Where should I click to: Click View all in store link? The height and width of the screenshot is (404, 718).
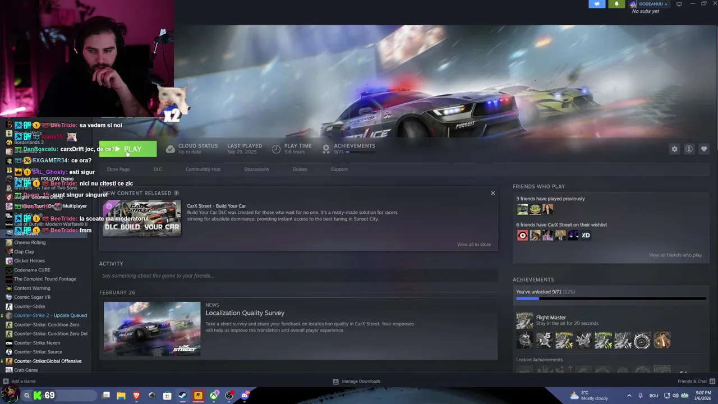tap(473, 244)
